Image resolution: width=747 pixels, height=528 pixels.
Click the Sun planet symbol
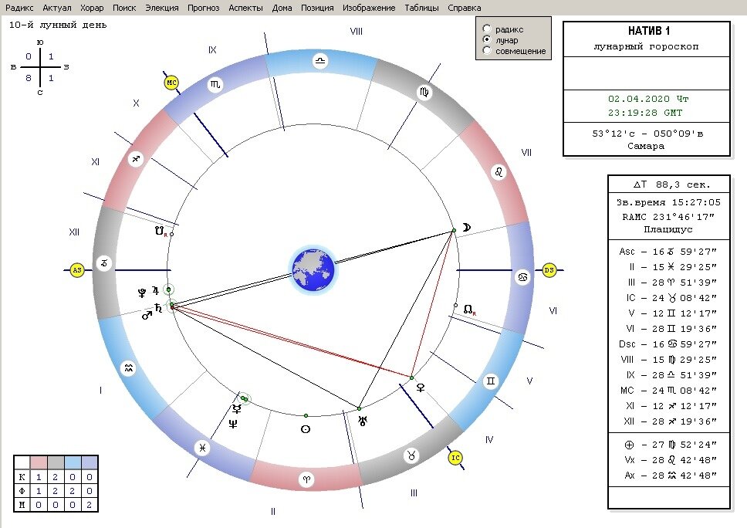pos(306,429)
